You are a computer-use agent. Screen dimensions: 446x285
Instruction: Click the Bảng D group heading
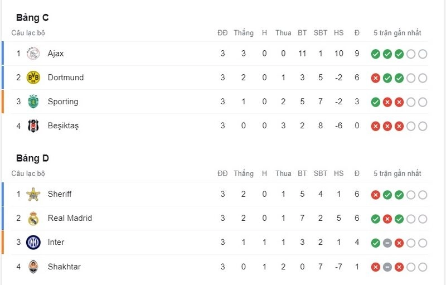[32, 158]
